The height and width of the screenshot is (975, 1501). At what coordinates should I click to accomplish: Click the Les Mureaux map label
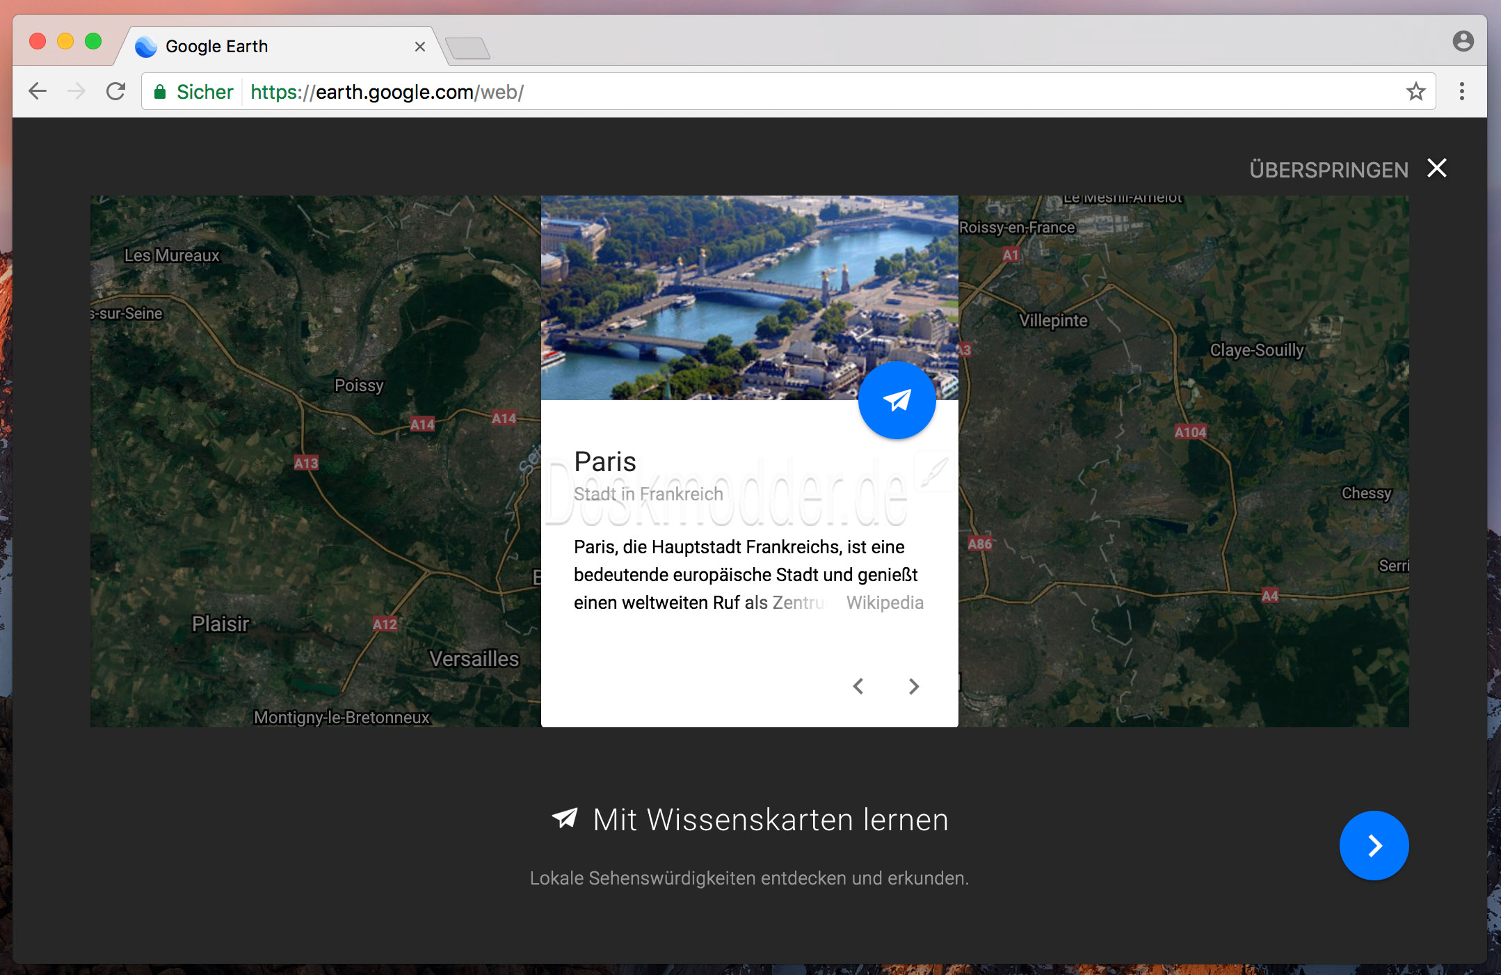172,255
